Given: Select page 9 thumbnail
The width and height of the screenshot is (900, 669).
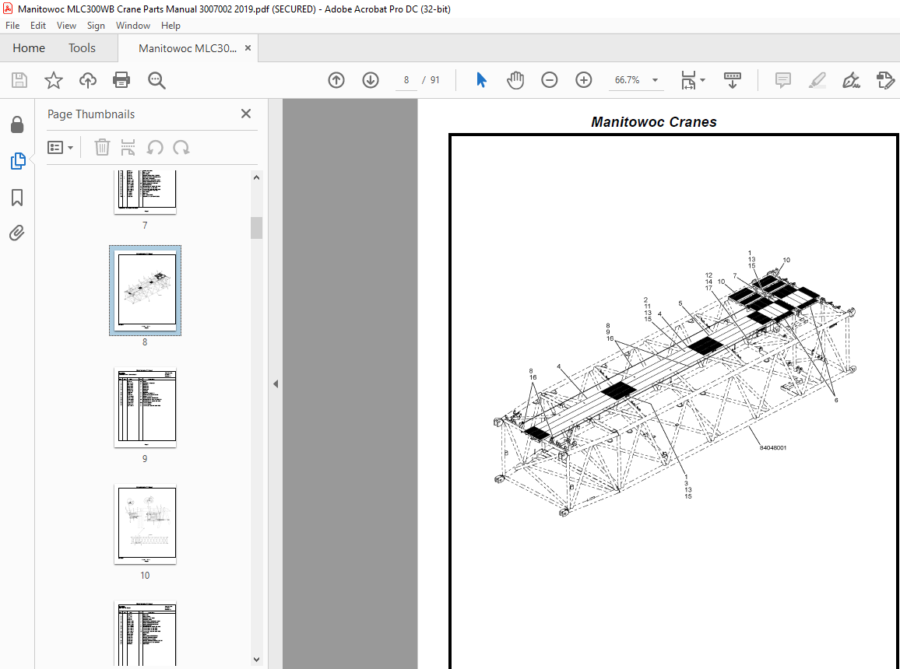Looking at the screenshot, I should [x=146, y=408].
